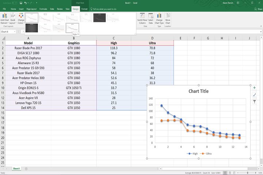Open the Quick Layout gallery
263x175 pixels.
[13, 19]
